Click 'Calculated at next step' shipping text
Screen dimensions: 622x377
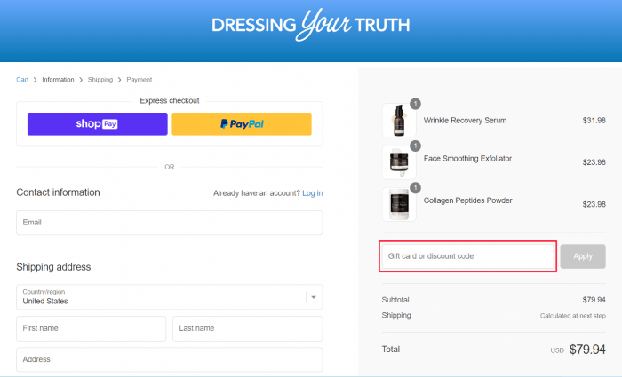click(573, 316)
